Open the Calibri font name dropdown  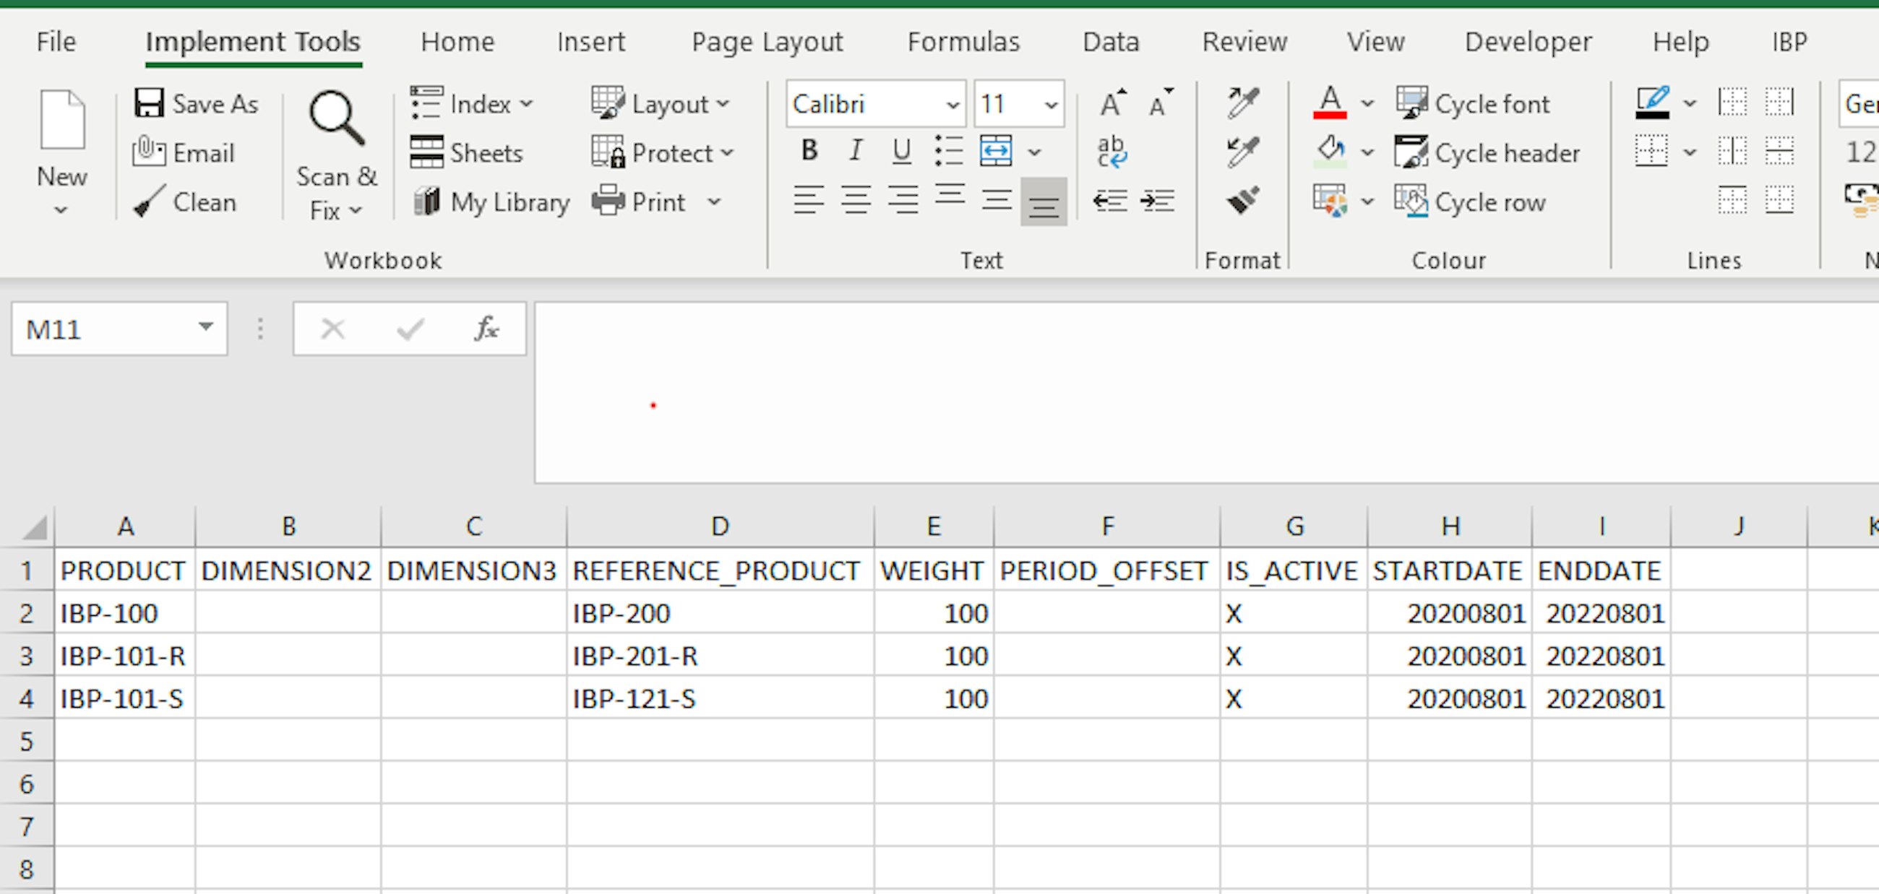click(952, 105)
